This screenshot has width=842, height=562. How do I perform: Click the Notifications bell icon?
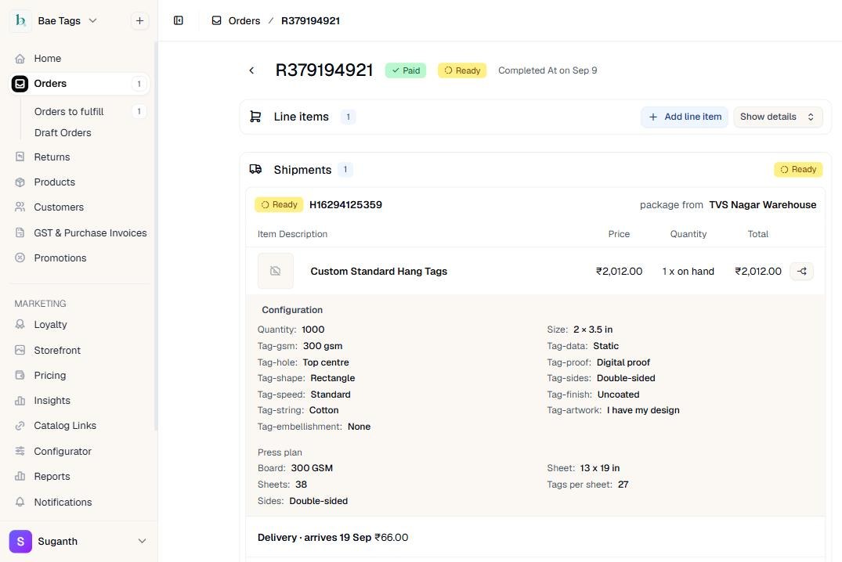(20, 502)
